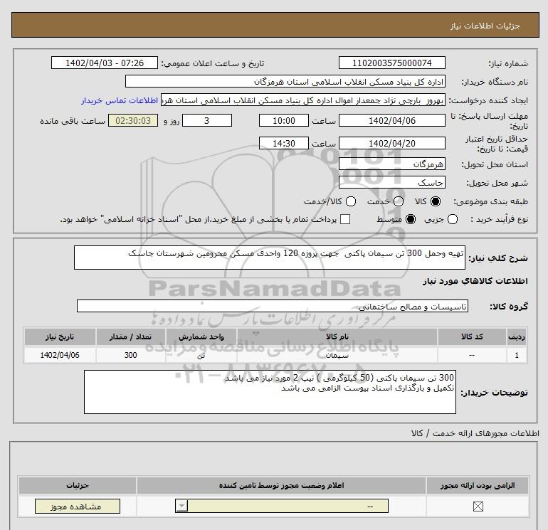
Task: Toggle the الزامی بودن ارائه مجوز checkbox
Action: click(478, 506)
